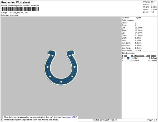Click the Max Stitch value 6.2 mm

(x=138, y=43)
